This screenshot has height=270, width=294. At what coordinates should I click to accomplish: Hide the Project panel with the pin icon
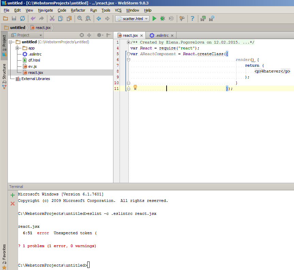(109, 35)
